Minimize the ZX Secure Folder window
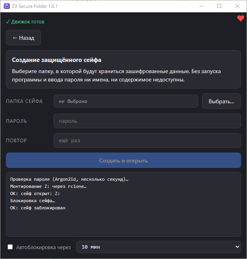The height and width of the screenshot is (259, 247). click(x=201, y=6)
